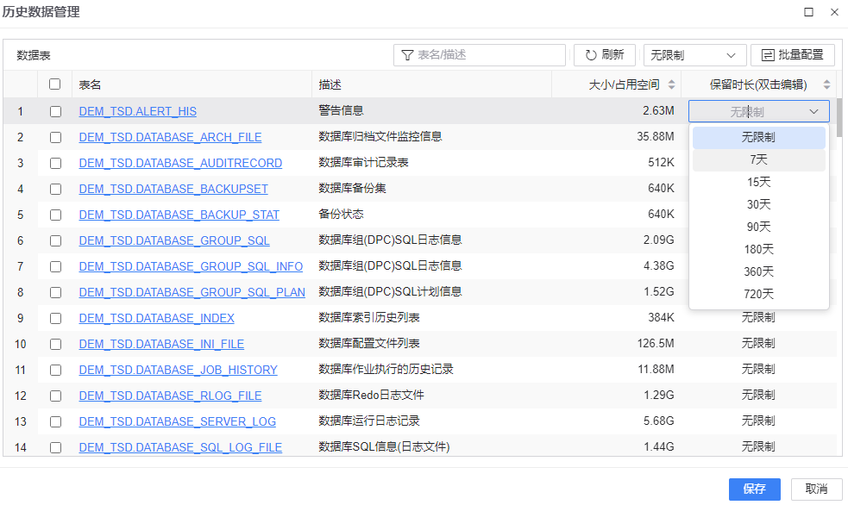Choose 无限制 in the open dropdown list
Viewport: 848px width, 505px height.
pos(759,137)
